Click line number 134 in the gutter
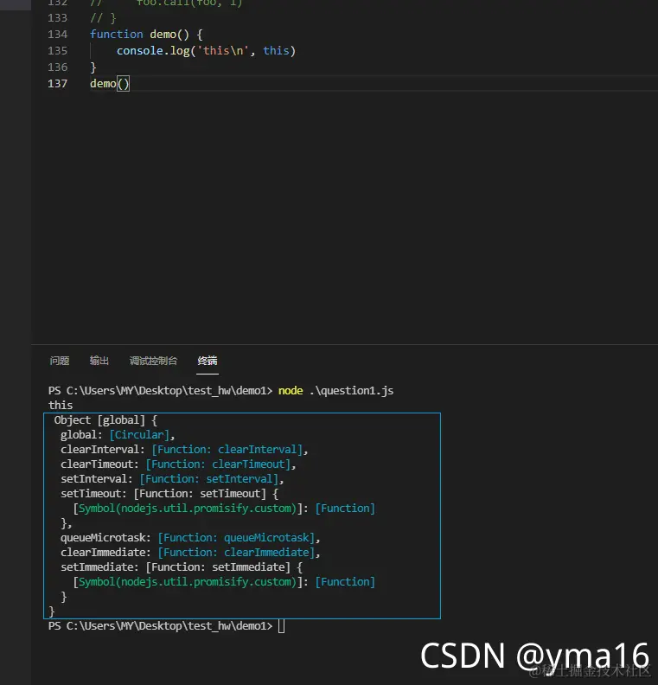 point(58,35)
